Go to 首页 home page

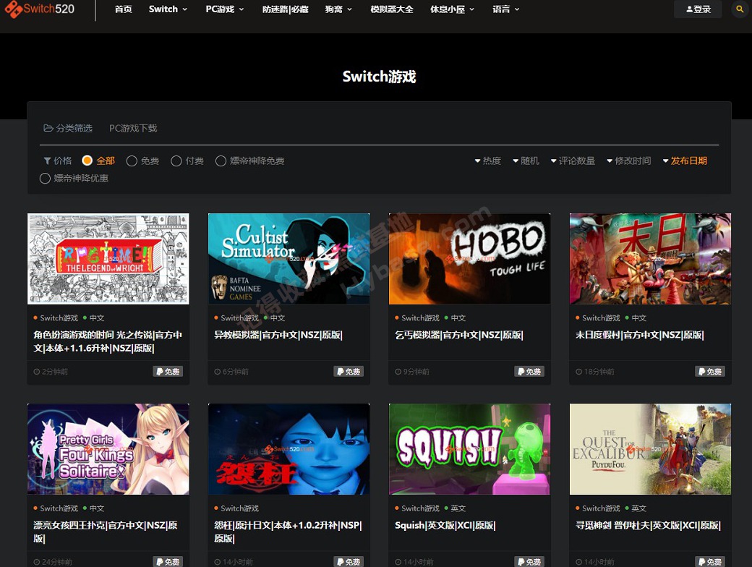[x=123, y=9]
